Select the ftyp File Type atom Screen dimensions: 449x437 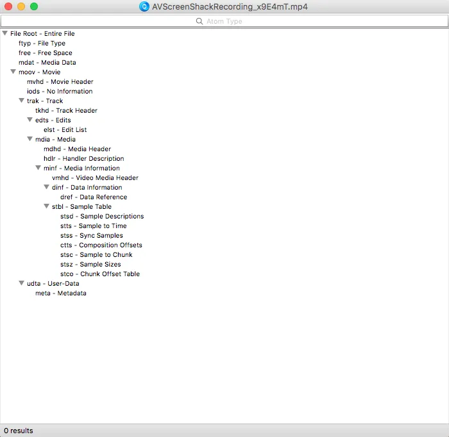click(42, 43)
